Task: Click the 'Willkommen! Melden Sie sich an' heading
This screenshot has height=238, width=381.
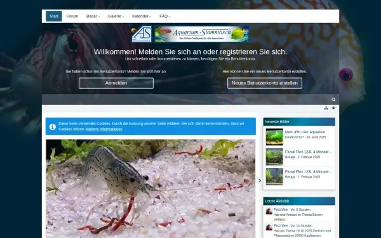Action: pyautogui.click(x=190, y=52)
